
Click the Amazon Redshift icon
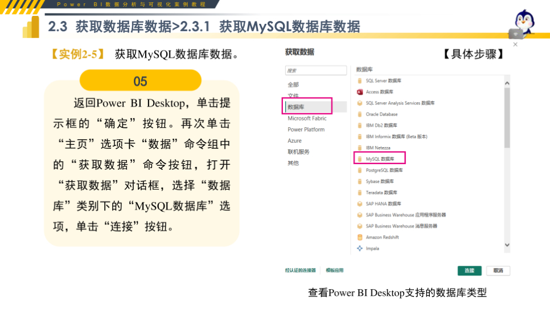point(359,237)
